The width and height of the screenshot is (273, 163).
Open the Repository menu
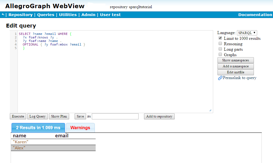[20, 15]
